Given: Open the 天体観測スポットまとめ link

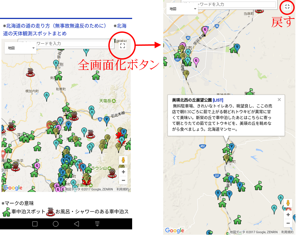Looking at the screenshot, I should click(x=35, y=33).
